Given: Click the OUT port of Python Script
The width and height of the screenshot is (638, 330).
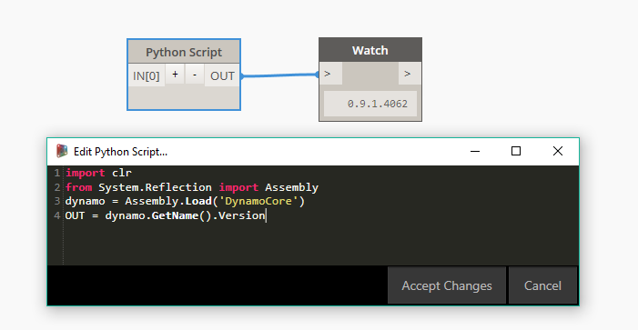Looking at the screenshot, I should [x=222, y=75].
